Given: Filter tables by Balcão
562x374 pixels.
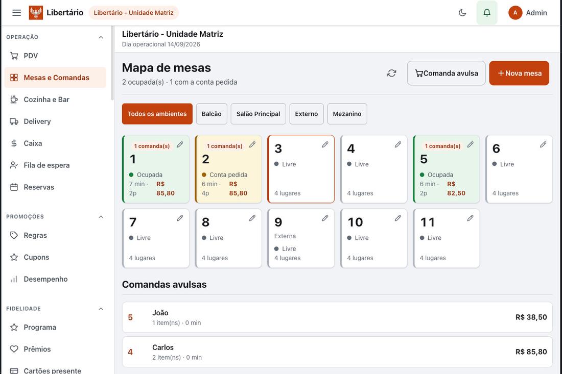Looking at the screenshot, I should 212,114.
